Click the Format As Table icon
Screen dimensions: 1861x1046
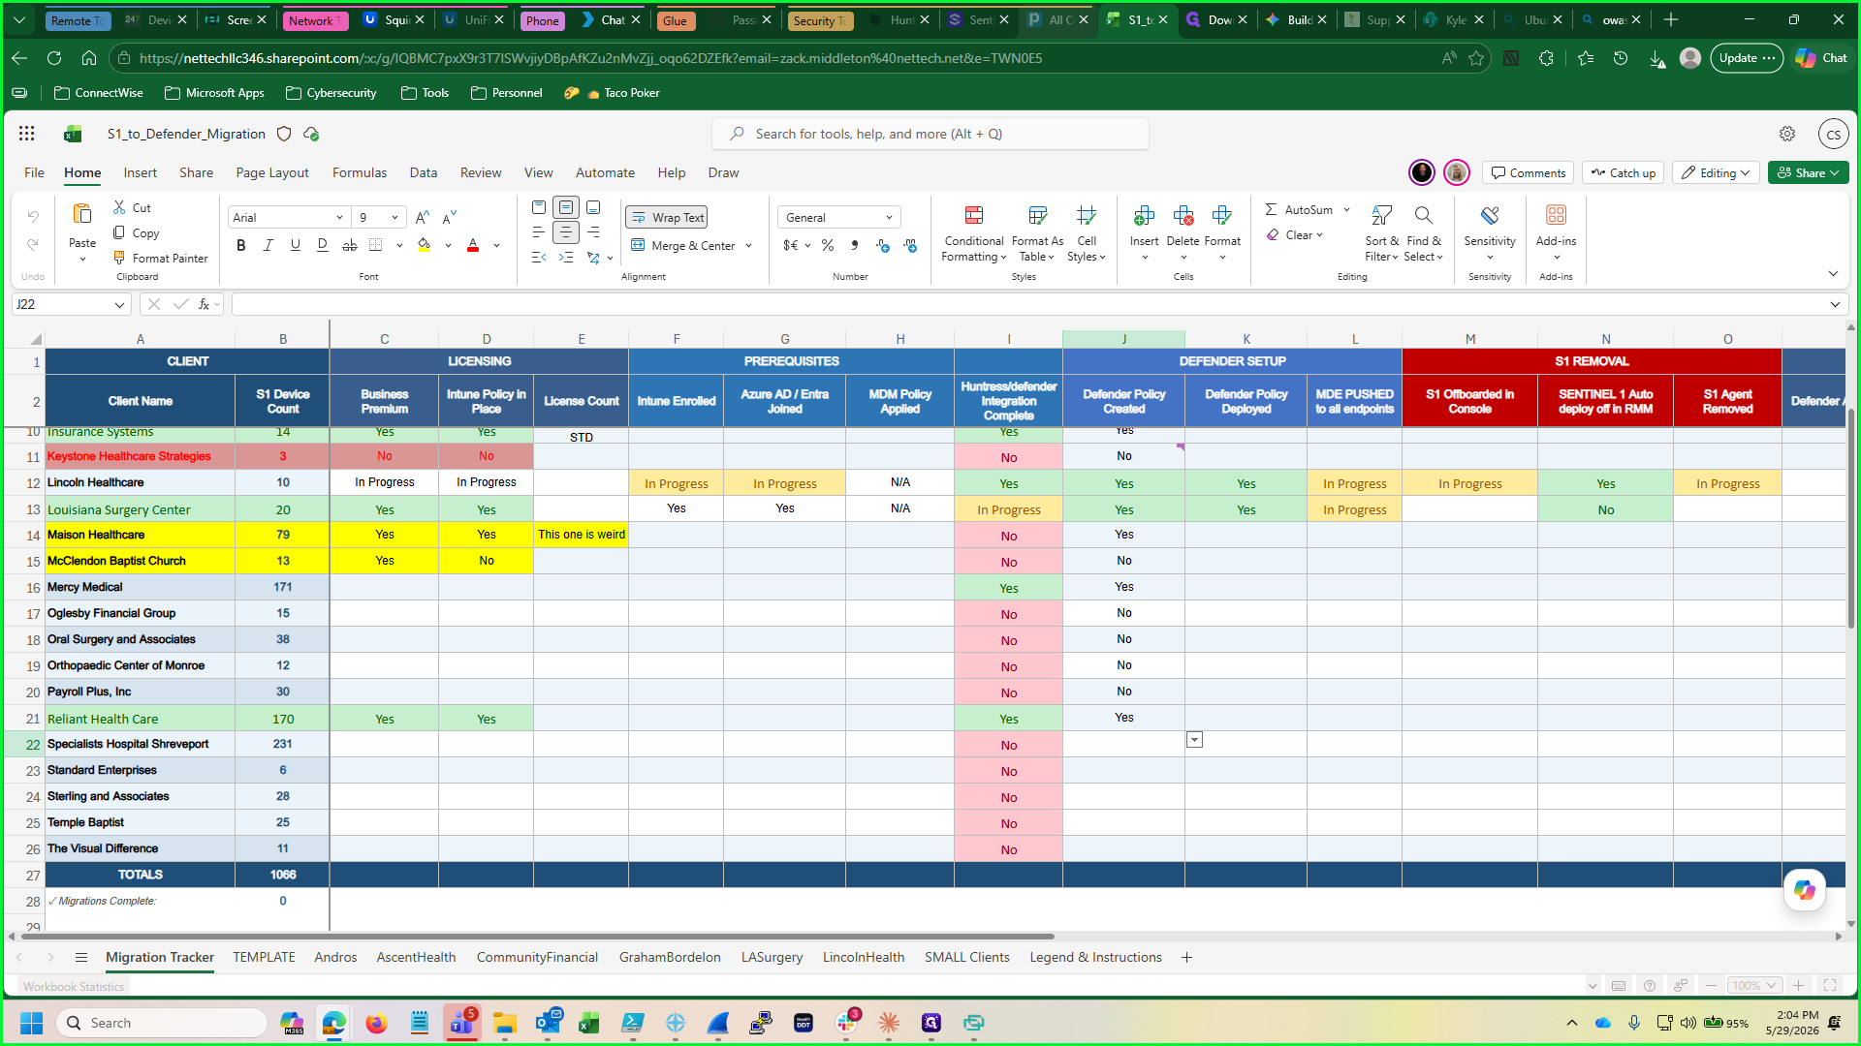[x=1037, y=215]
